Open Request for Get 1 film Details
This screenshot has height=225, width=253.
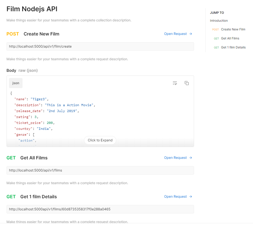(x=175, y=196)
